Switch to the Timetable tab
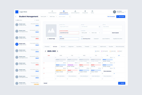Image resolution: width=142 pixels, height=95 pixels. coord(87,46)
